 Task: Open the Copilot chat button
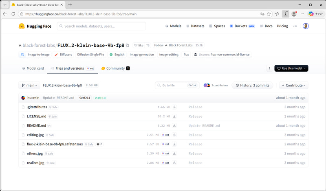click(x=315, y=14)
